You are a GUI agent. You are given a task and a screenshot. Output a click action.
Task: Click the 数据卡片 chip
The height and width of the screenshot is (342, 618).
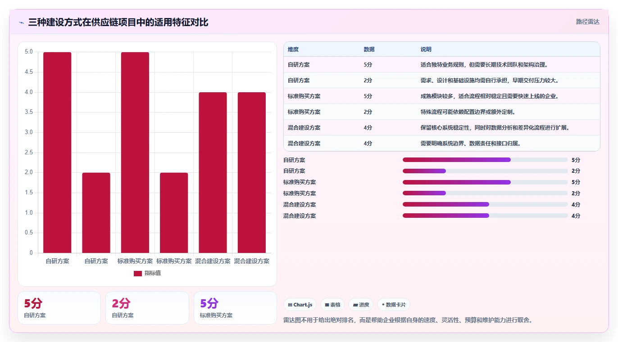click(x=394, y=305)
